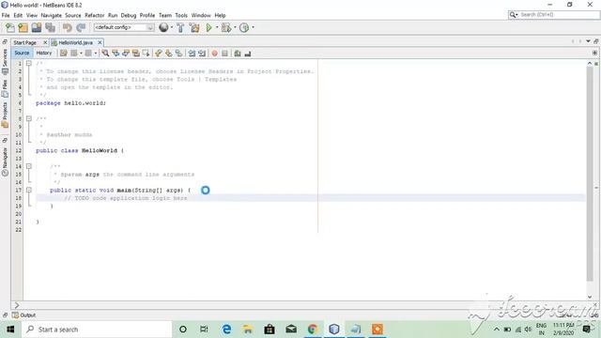Viewport: 601px width, 338px height.
Task: Open the Navigator side panel
Action: point(5,161)
